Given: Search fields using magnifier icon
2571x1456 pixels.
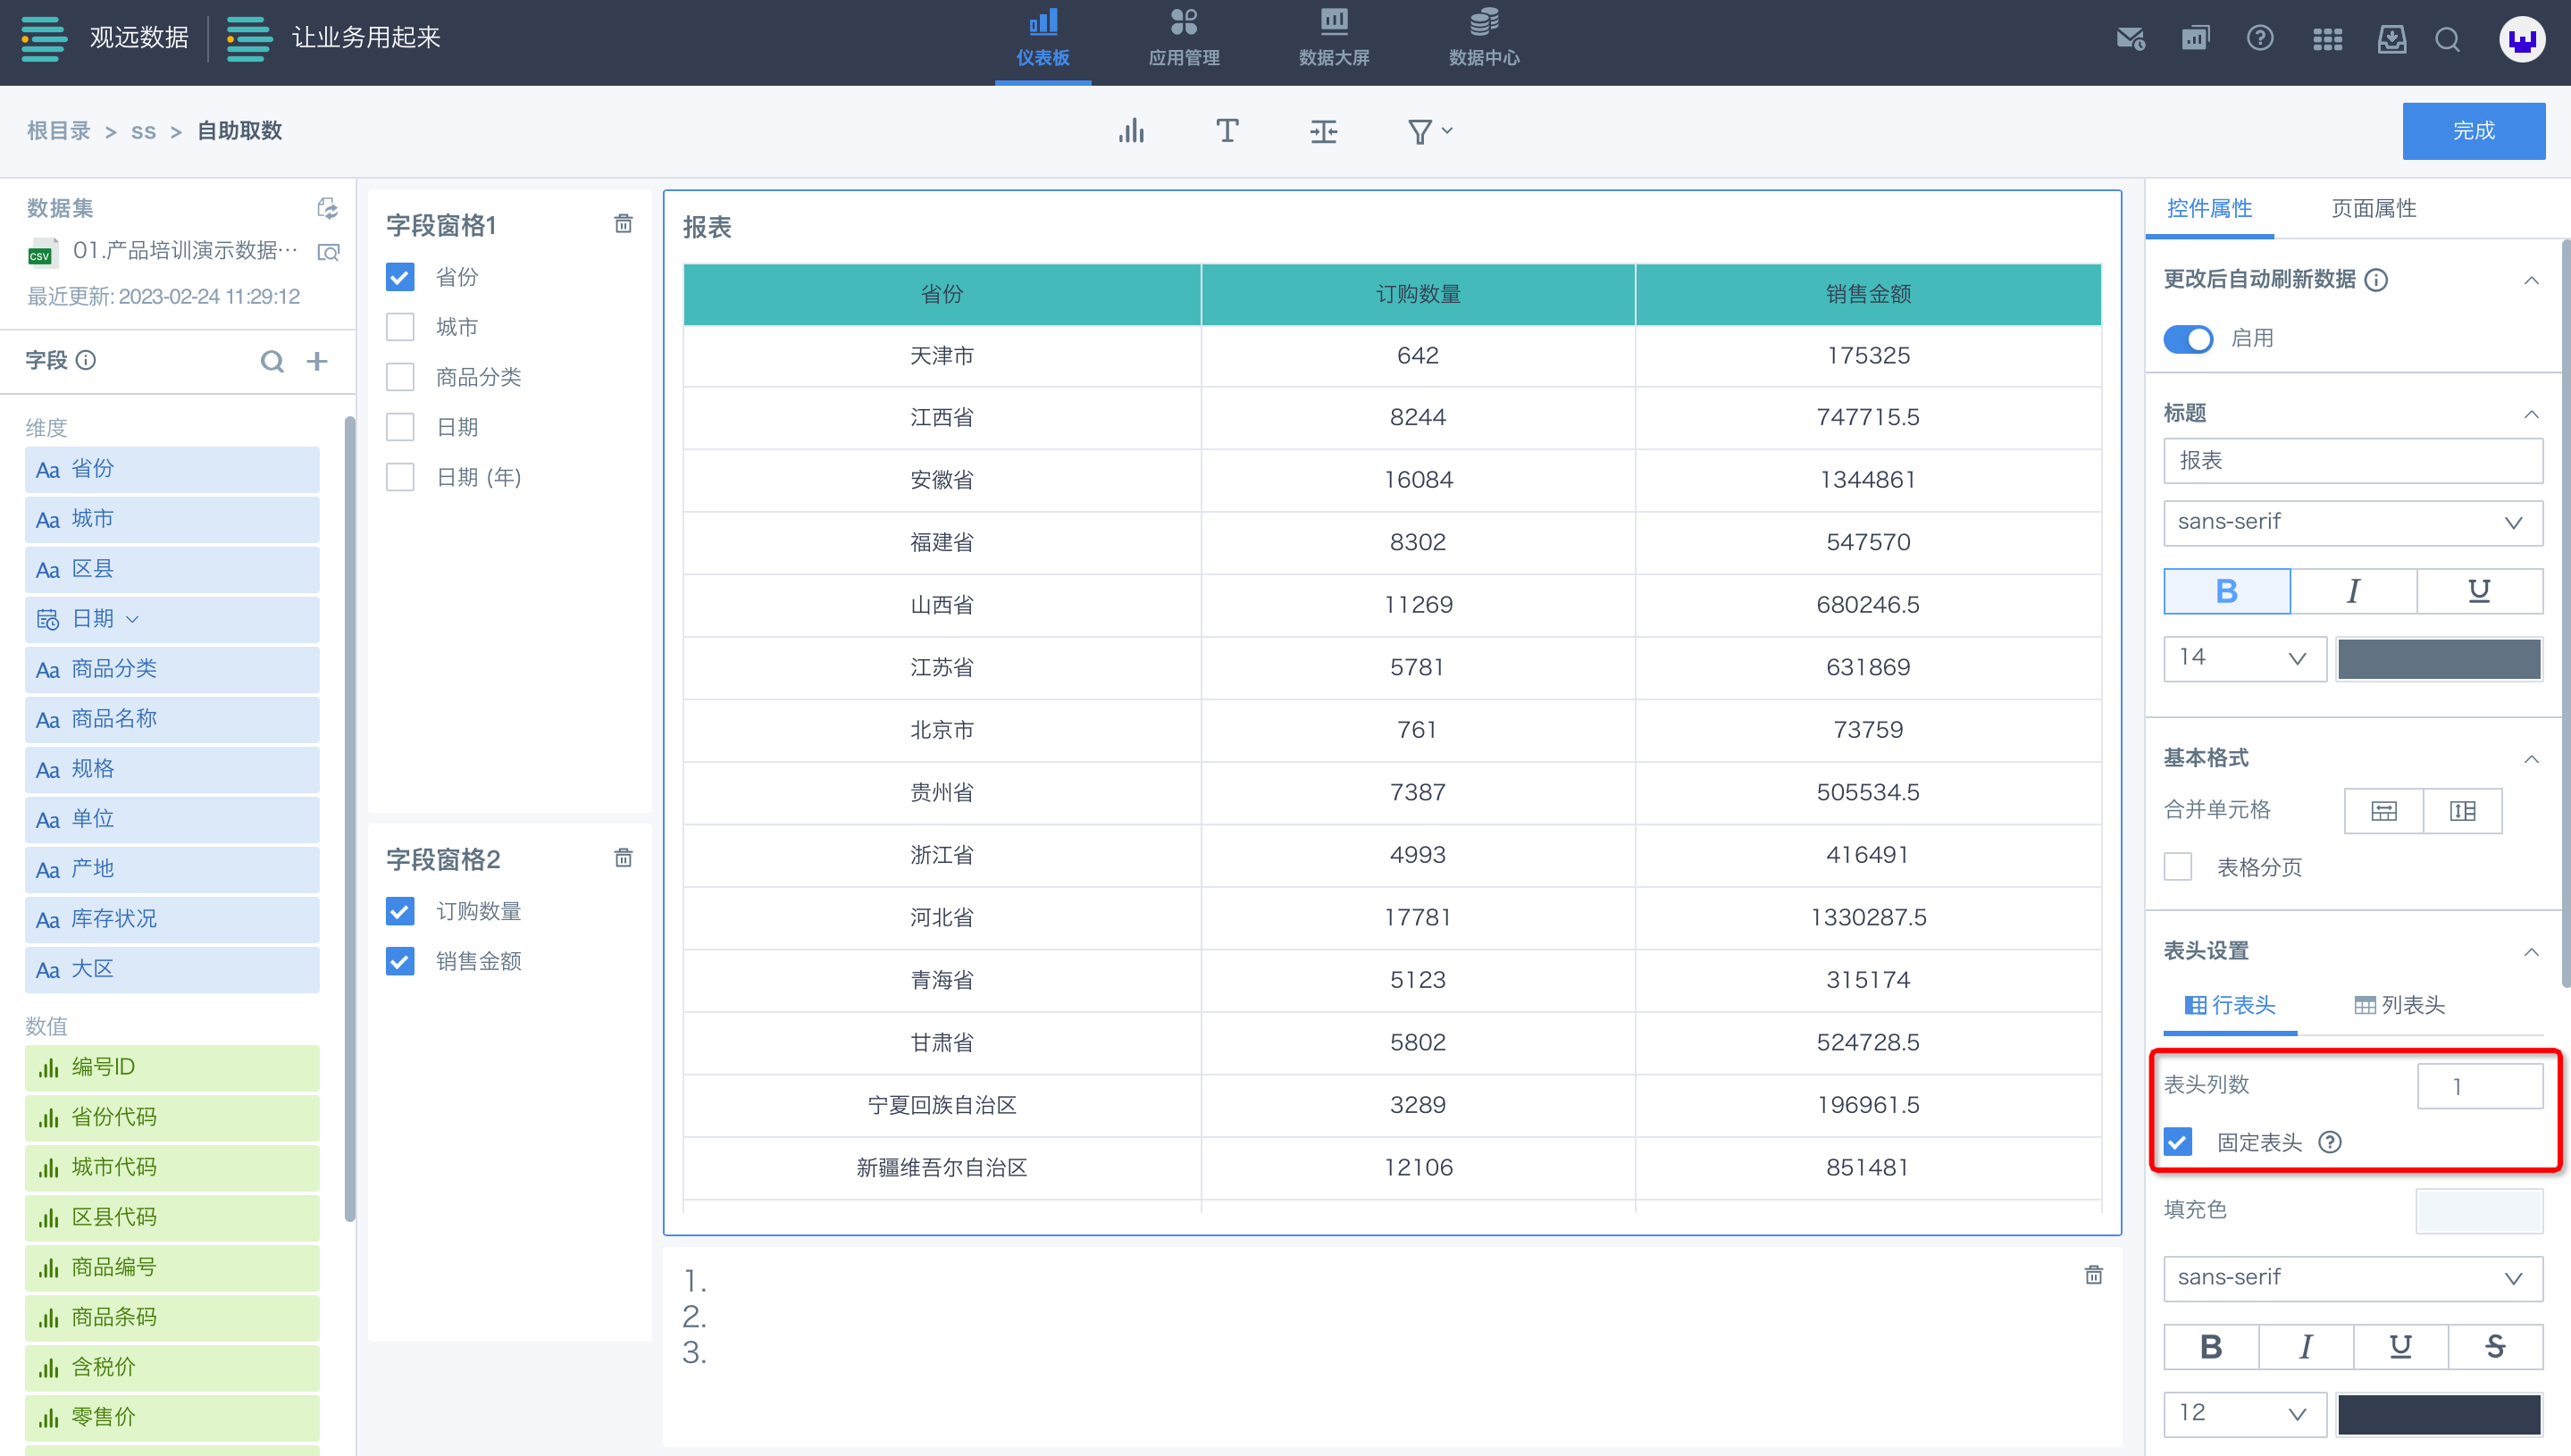Looking at the screenshot, I should coord(272,361).
